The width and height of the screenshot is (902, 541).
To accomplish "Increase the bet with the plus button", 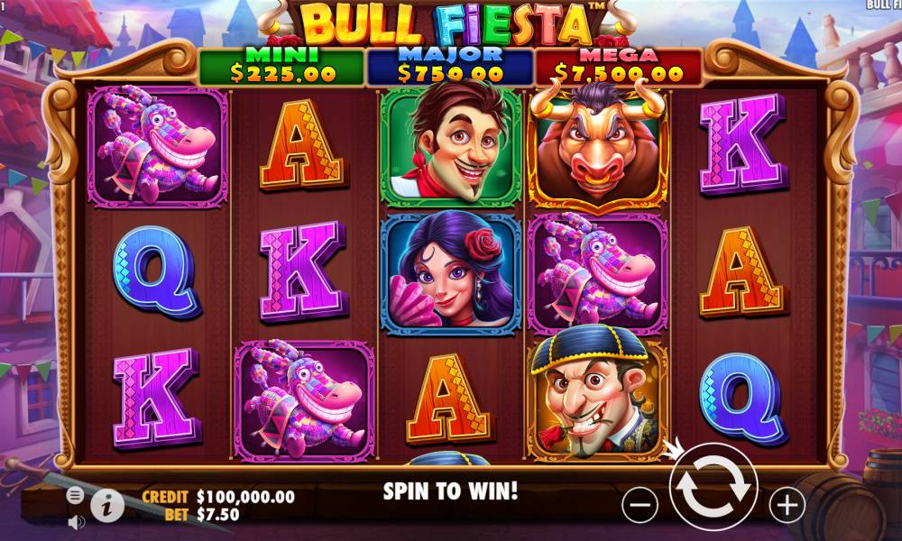I will tap(787, 505).
